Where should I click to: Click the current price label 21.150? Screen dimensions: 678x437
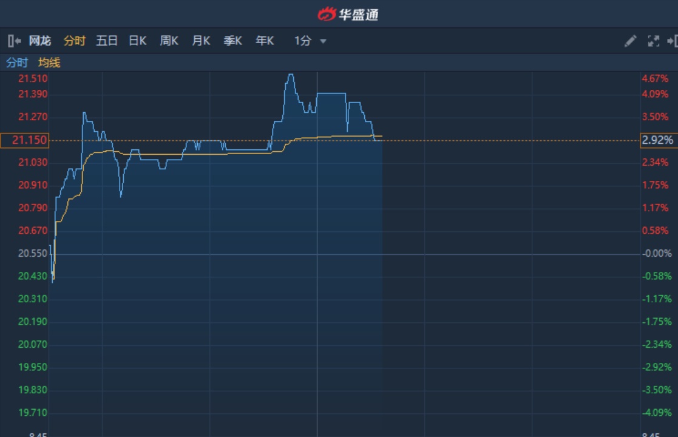pos(25,140)
